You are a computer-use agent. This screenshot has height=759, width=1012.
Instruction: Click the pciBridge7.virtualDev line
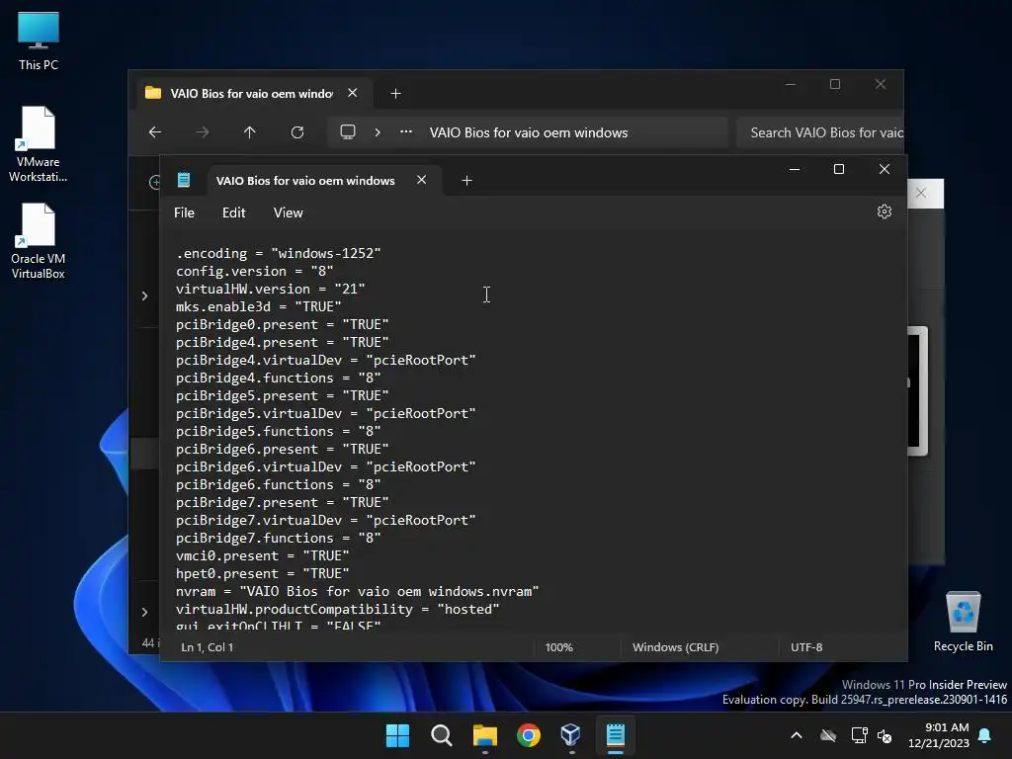325,520
